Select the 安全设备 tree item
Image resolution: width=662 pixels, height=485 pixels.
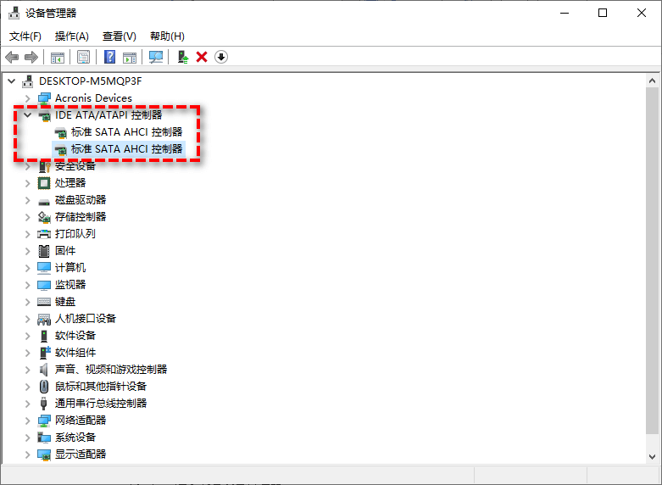coord(75,166)
